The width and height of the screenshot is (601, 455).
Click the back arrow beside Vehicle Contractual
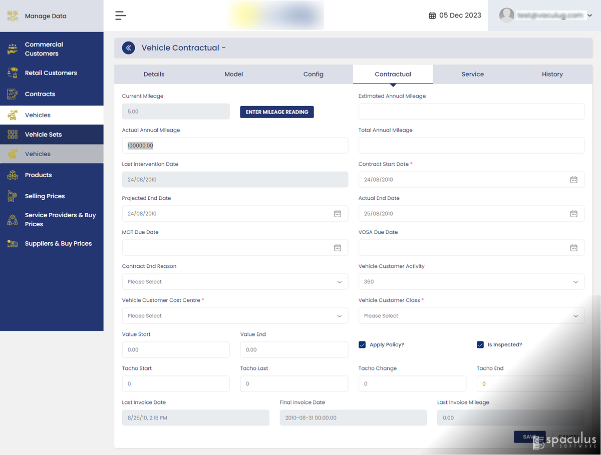(x=129, y=48)
